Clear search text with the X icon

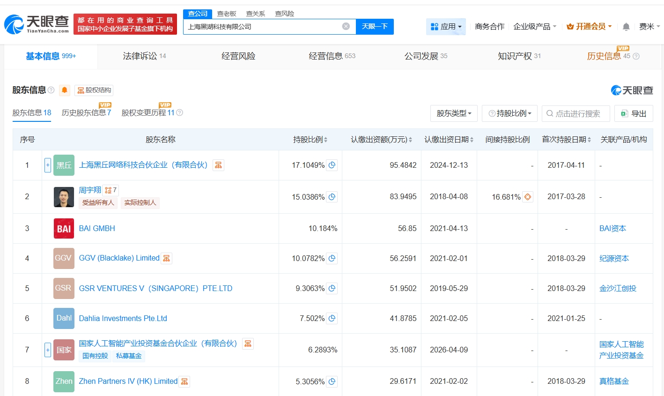tap(346, 26)
